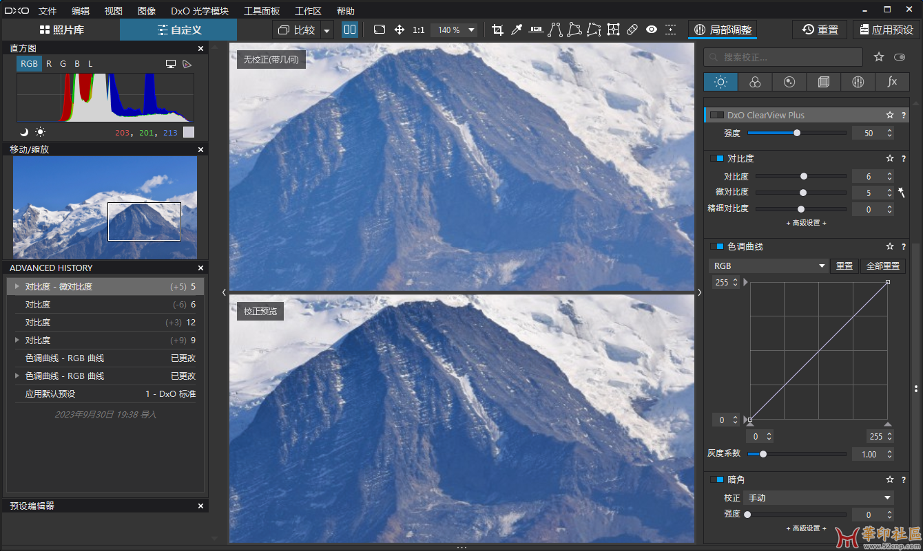
Task: Open the 工具面板 menu
Action: [x=262, y=11]
